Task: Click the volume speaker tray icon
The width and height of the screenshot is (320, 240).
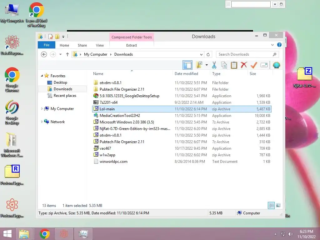Action: (x=290, y=234)
